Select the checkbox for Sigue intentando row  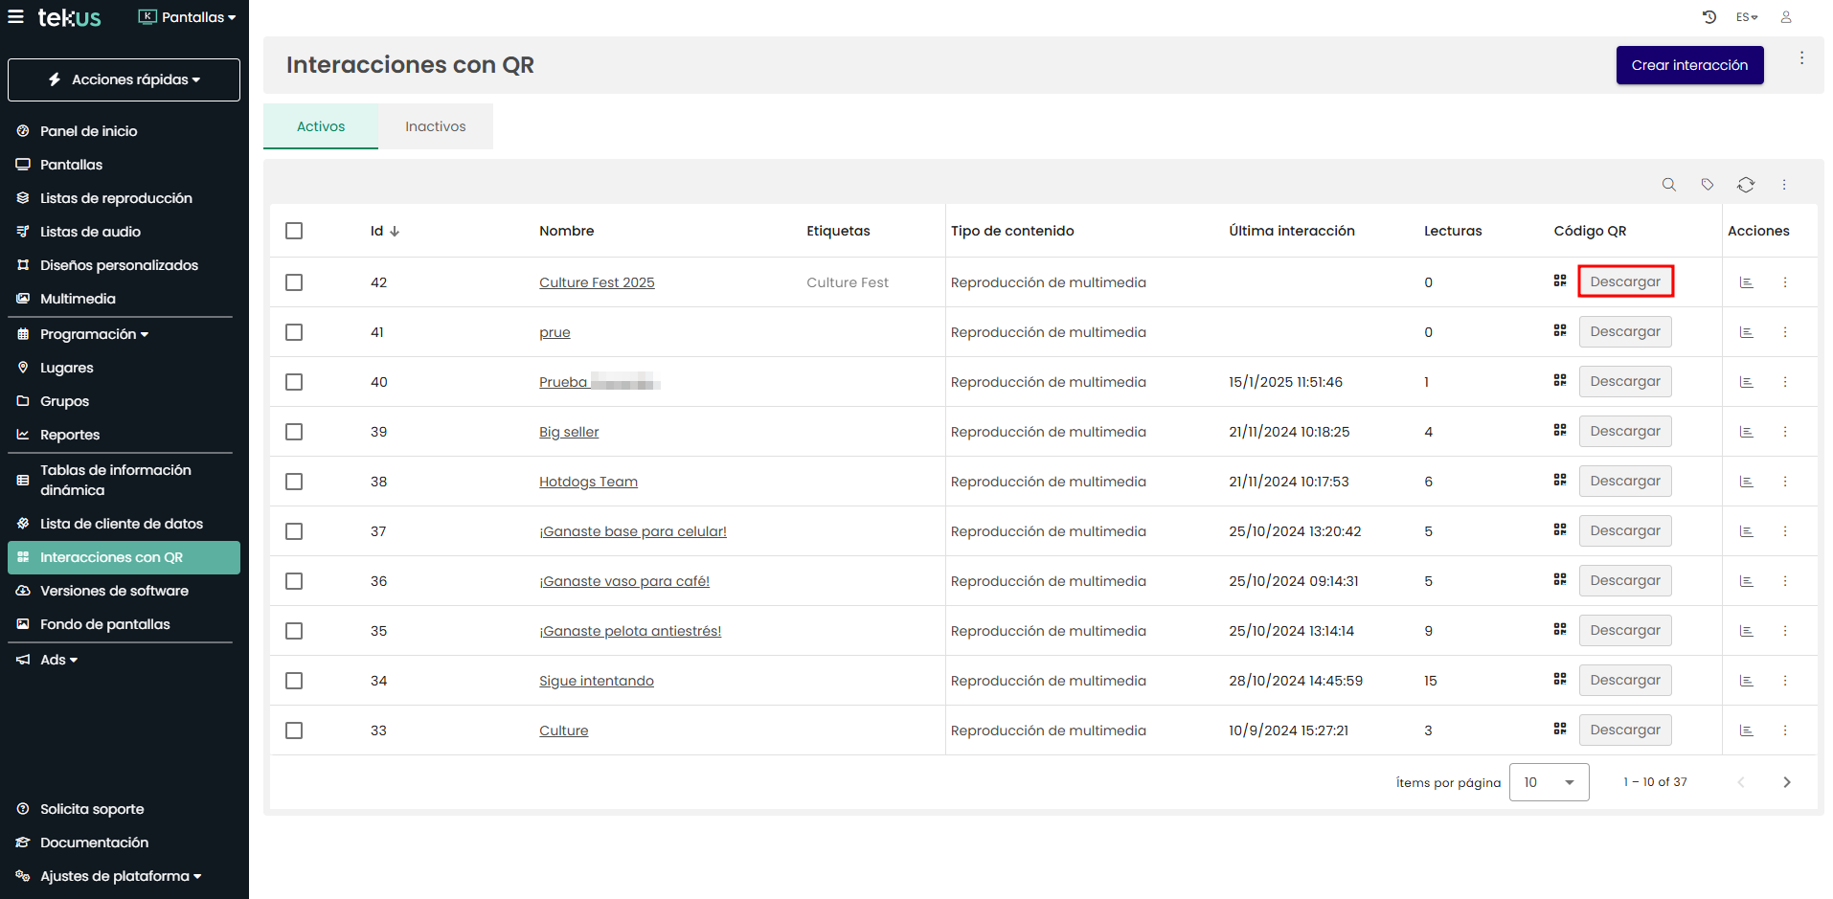pyautogui.click(x=294, y=681)
